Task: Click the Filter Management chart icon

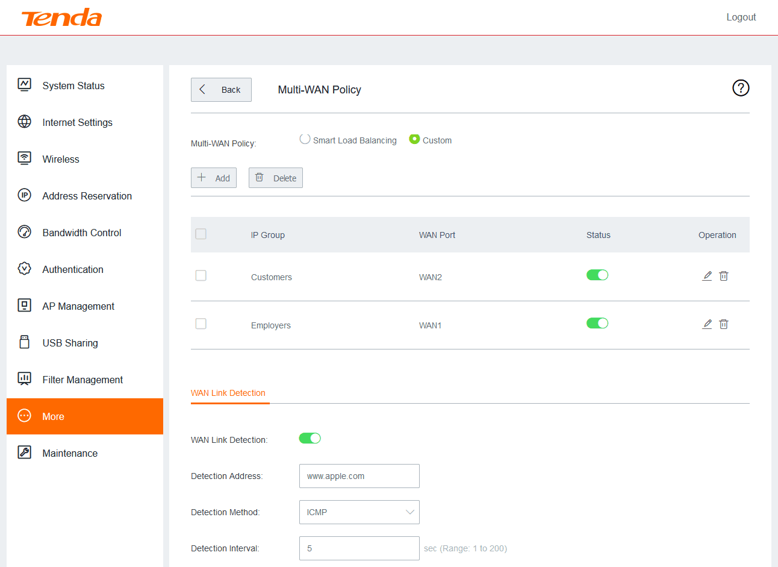Action: pyautogui.click(x=25, y=378)
